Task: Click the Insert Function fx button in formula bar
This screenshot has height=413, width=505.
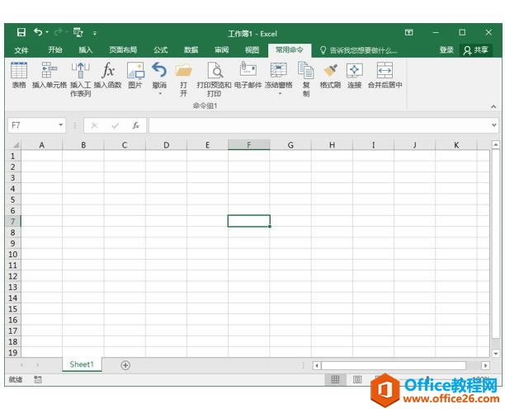Action: (136, 125)
